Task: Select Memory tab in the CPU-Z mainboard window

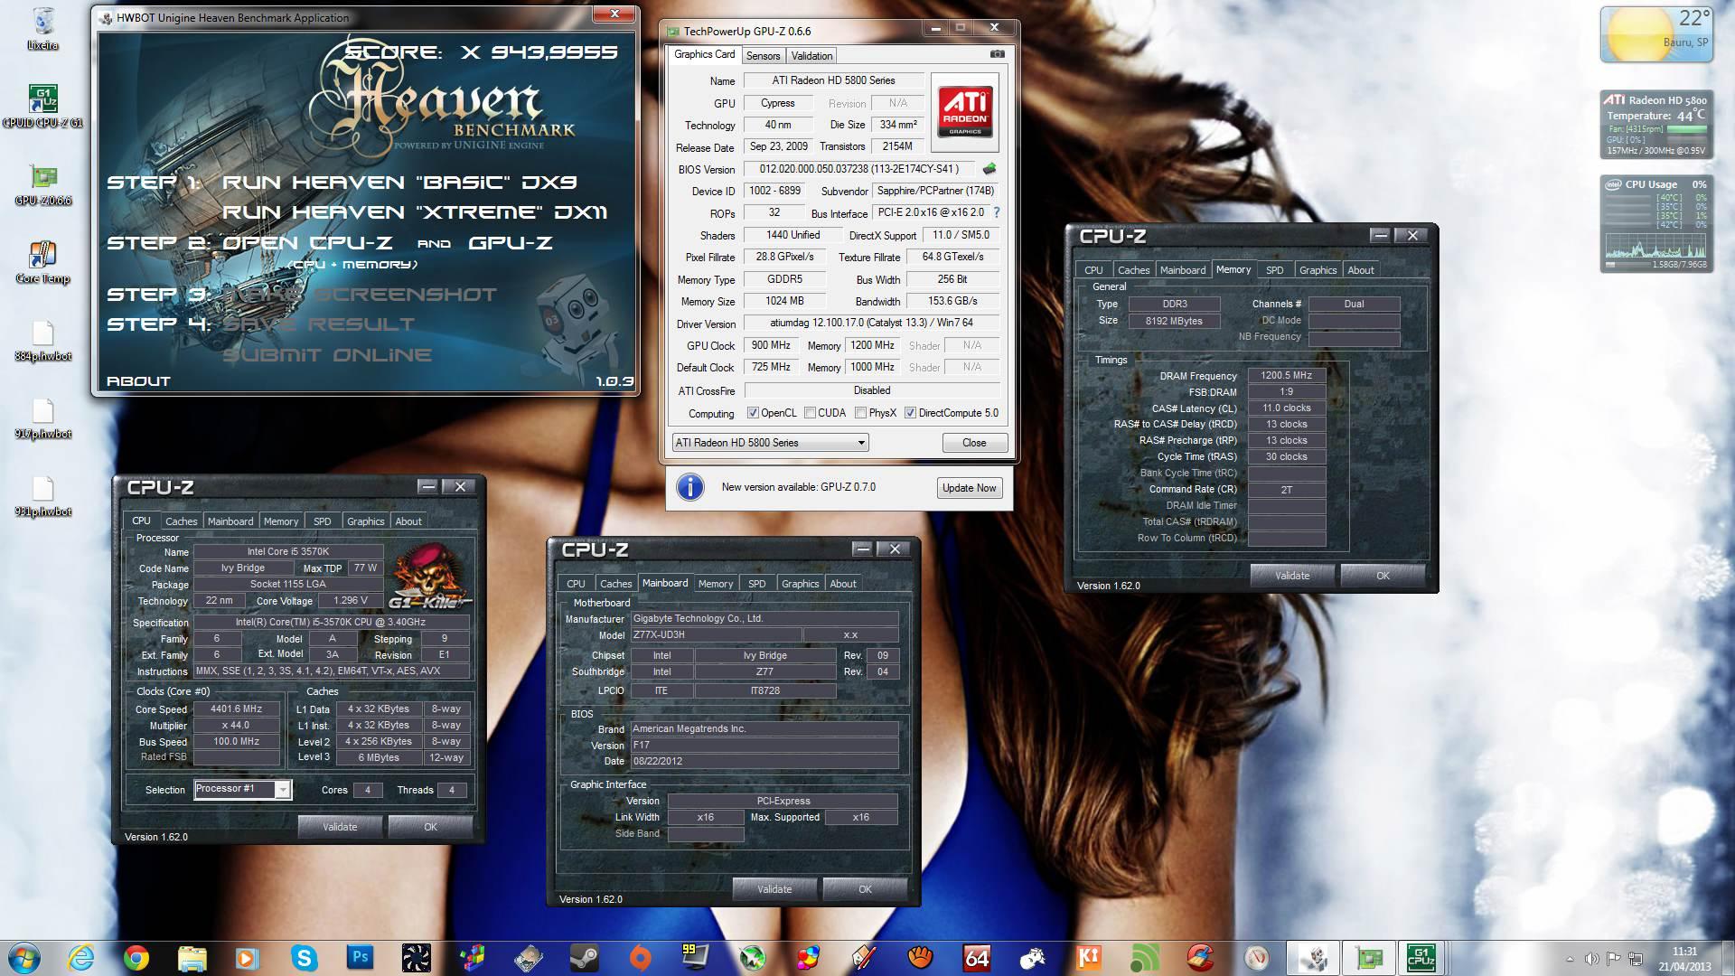Action: [x=715, y=584]
